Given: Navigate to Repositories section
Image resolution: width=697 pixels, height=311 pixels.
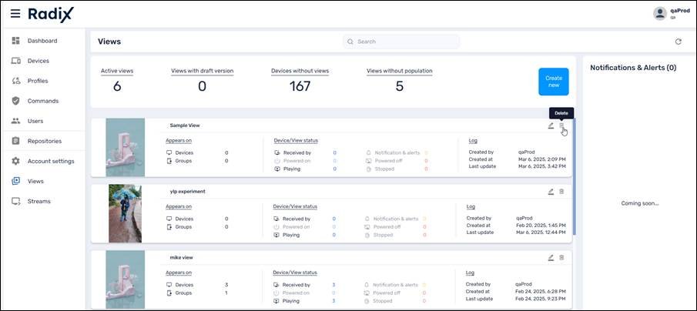Looking at the screenshot, I should [44, 141].
